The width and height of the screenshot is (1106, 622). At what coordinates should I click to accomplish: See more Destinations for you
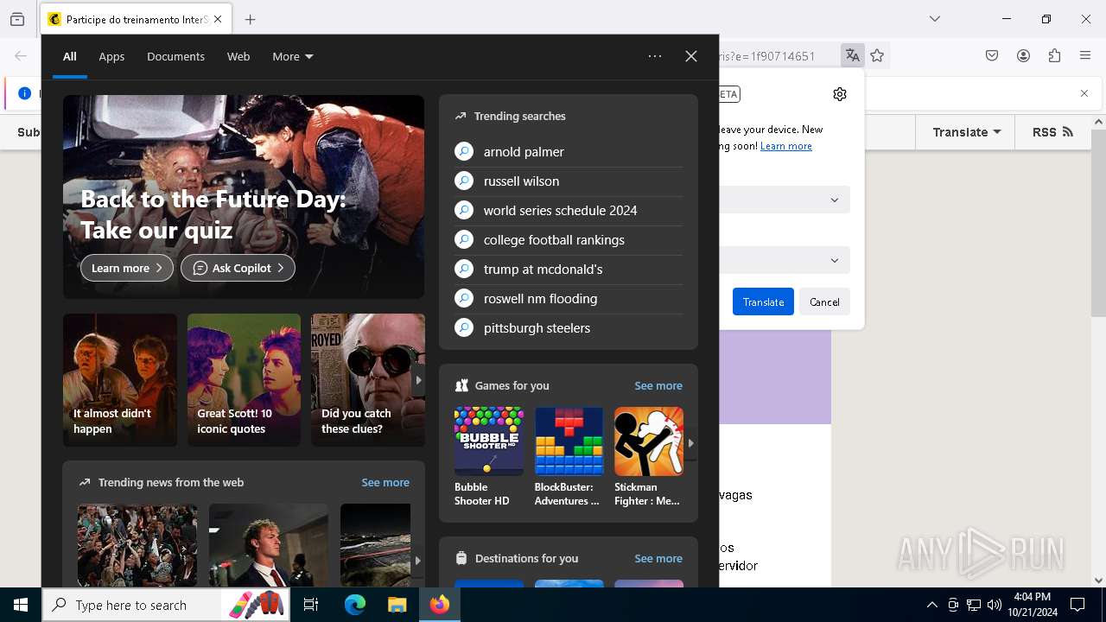tap(658, 558)
